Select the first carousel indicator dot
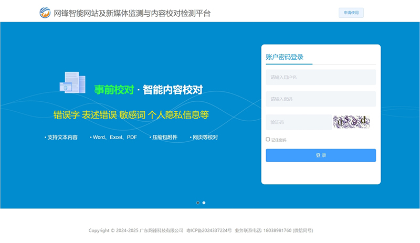This screenshot has height=243, width=420. click(x=197, y=203)
